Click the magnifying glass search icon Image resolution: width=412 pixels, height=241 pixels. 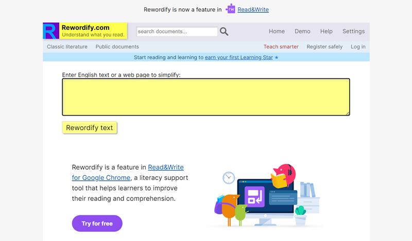coord(224,31)
